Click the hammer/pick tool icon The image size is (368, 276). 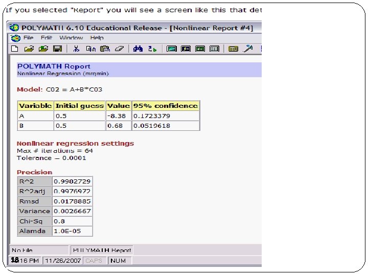pos(248,49)
